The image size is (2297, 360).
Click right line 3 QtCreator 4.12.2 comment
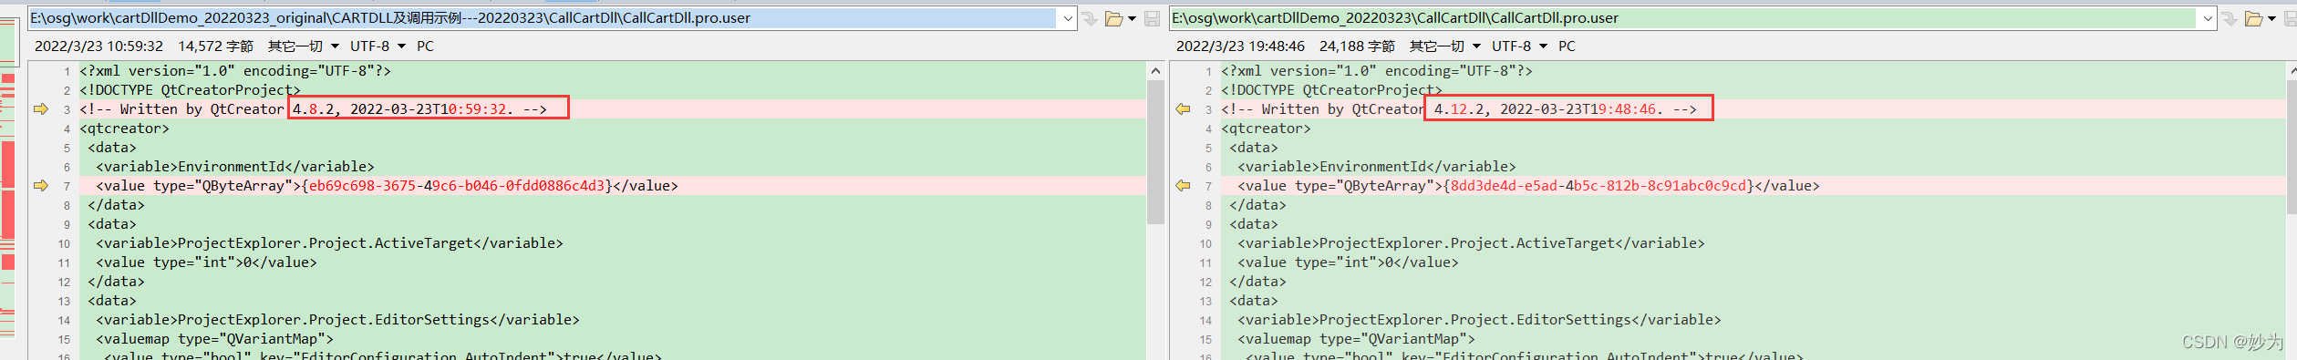(1459, 109)
